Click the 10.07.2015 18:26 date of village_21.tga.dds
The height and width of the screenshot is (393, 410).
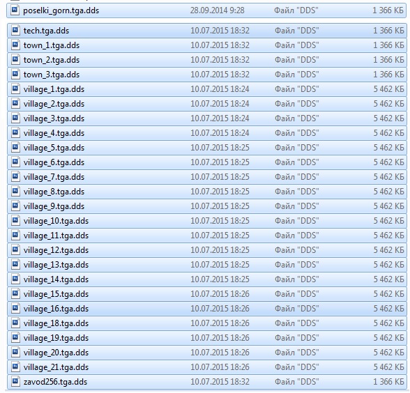[220, 367]
